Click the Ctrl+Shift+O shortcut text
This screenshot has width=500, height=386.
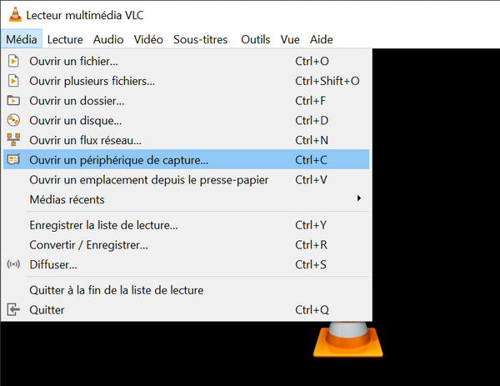(327, 81)
